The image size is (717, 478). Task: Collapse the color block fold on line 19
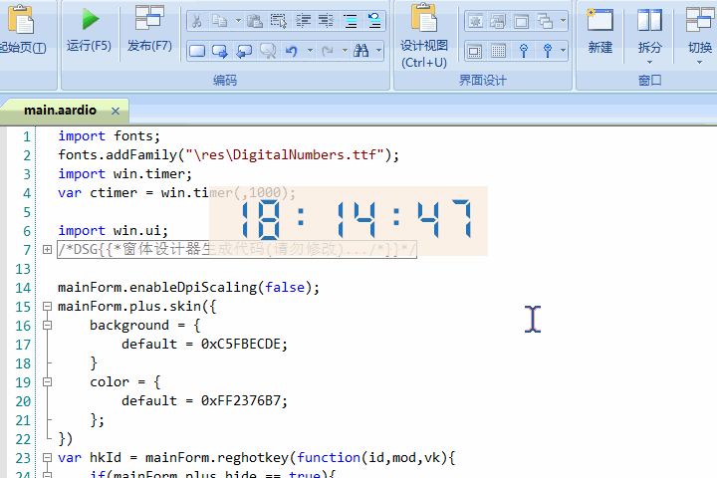pos(47,382)
